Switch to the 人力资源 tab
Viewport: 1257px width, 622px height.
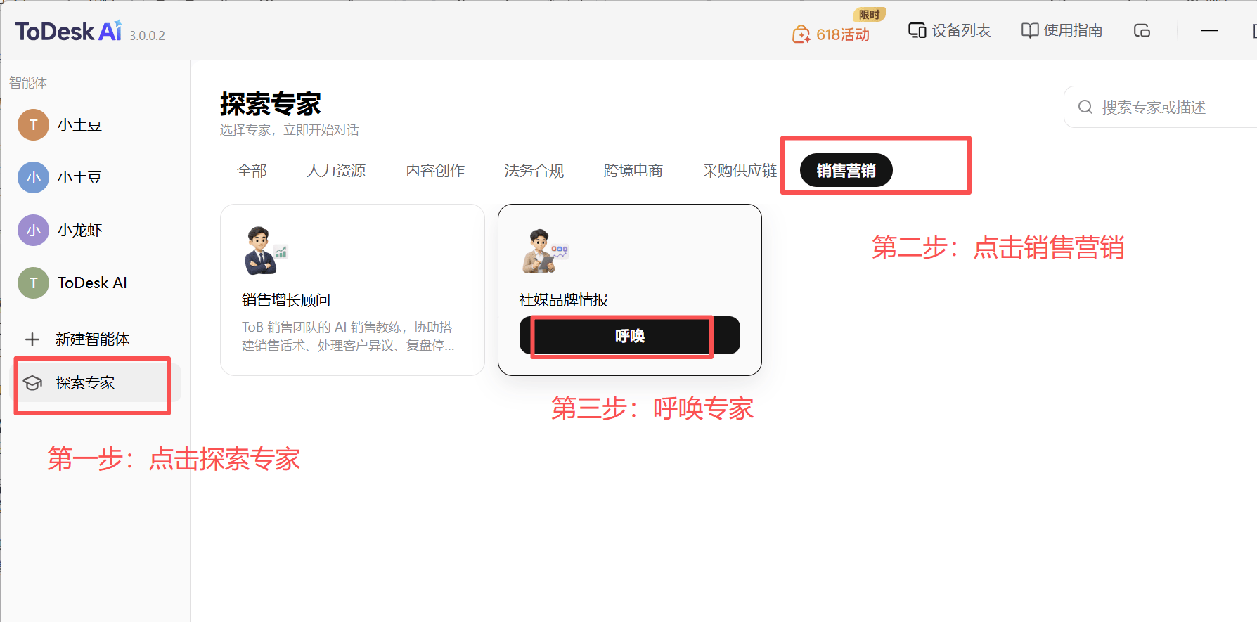pyautogui.click(x=336, y=171)
